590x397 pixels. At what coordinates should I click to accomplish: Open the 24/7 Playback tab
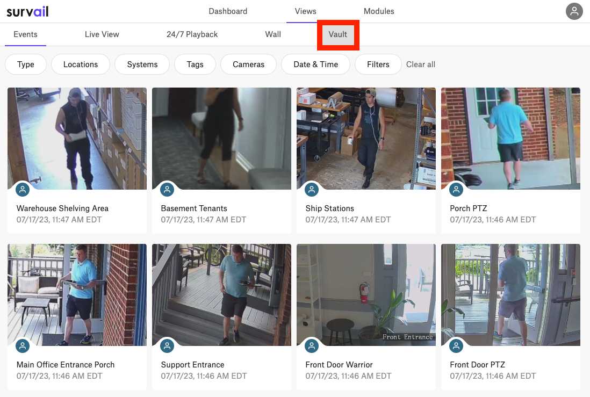[192, 34]
